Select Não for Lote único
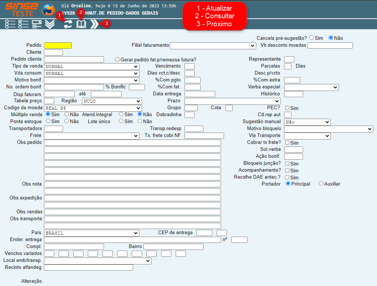Screen dimensions: 377x286 pos(140,121)
